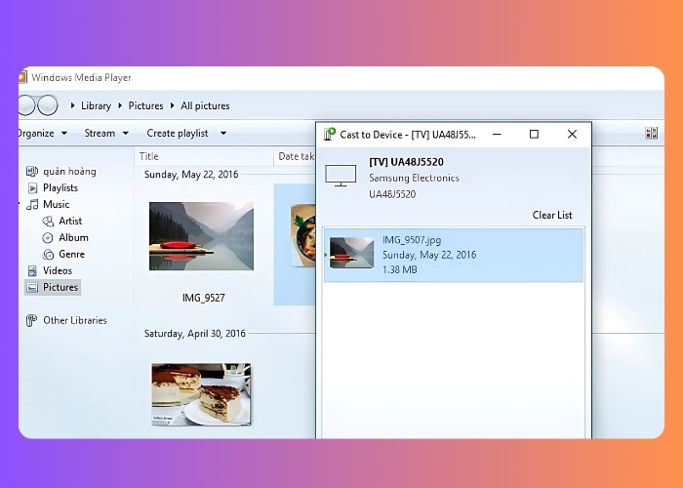The height and width of the screenshot is (488, 683).
Task: Go to the Videos library
Action: [32, 271]
